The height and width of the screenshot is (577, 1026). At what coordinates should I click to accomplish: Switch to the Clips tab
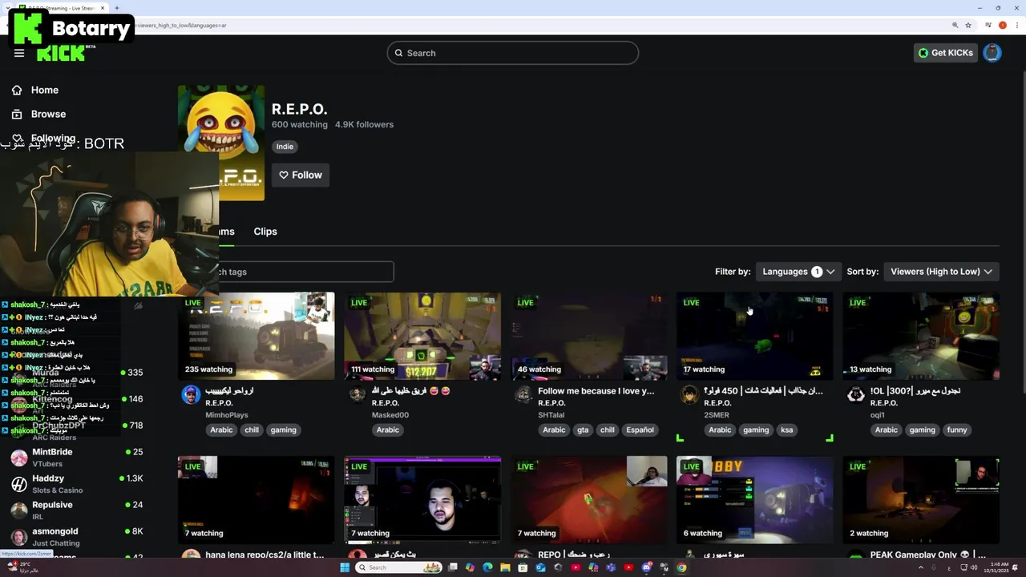point(265,232)
